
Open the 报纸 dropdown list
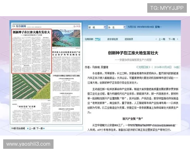[97, 27]
